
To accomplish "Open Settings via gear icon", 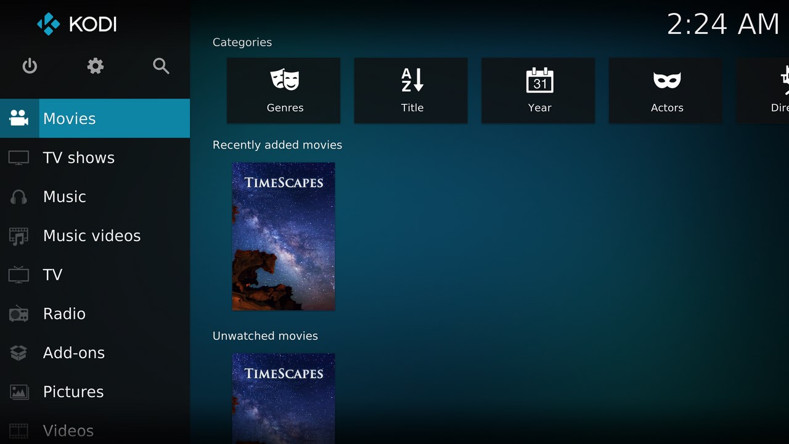I will coord(95,65).
